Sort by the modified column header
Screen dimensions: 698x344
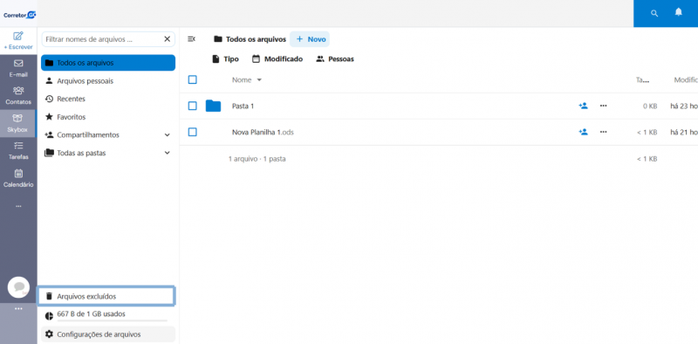[686, 80]
